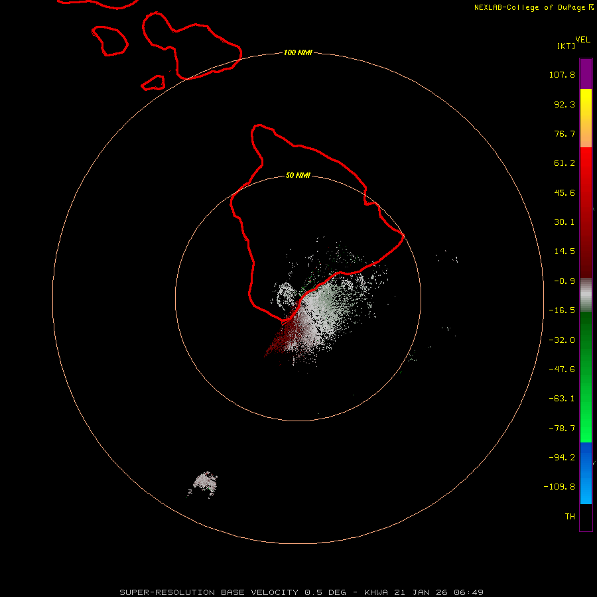
Task: Click the 92.3 legend value
Action: coord(564,104)
